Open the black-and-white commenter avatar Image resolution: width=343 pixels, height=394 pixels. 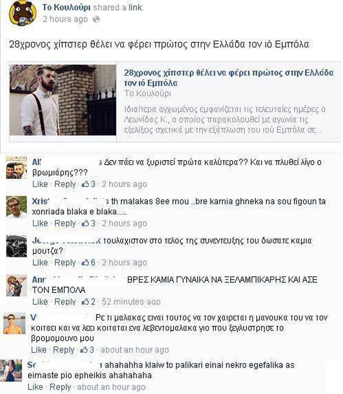[x=16, y=246]
